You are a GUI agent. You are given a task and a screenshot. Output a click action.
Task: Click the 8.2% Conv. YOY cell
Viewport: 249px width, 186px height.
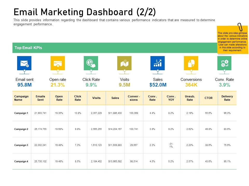[x=171, y=113]
